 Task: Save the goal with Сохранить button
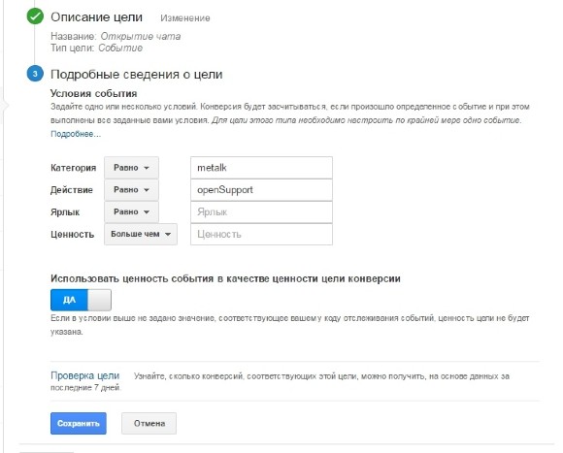tap(79, 423)
